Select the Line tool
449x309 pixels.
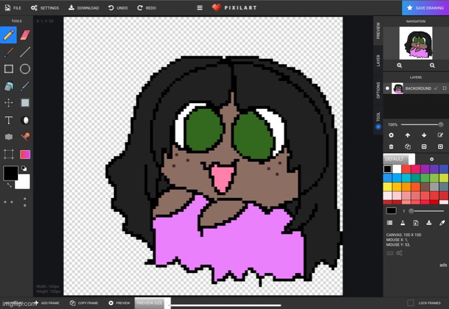click(25, 52)
